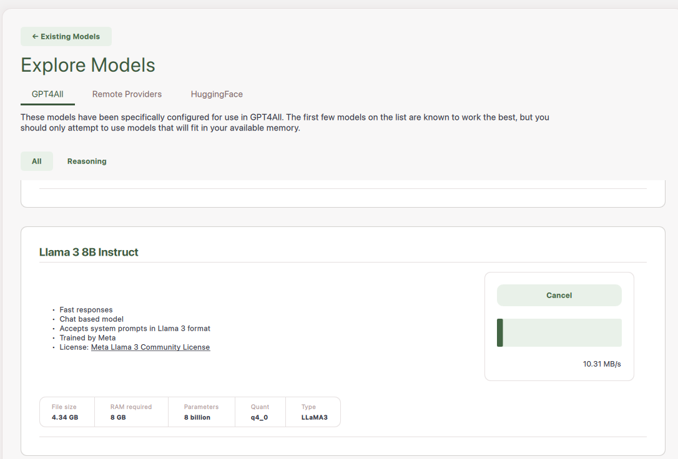Click the Quant q4_0 cell

260,412
